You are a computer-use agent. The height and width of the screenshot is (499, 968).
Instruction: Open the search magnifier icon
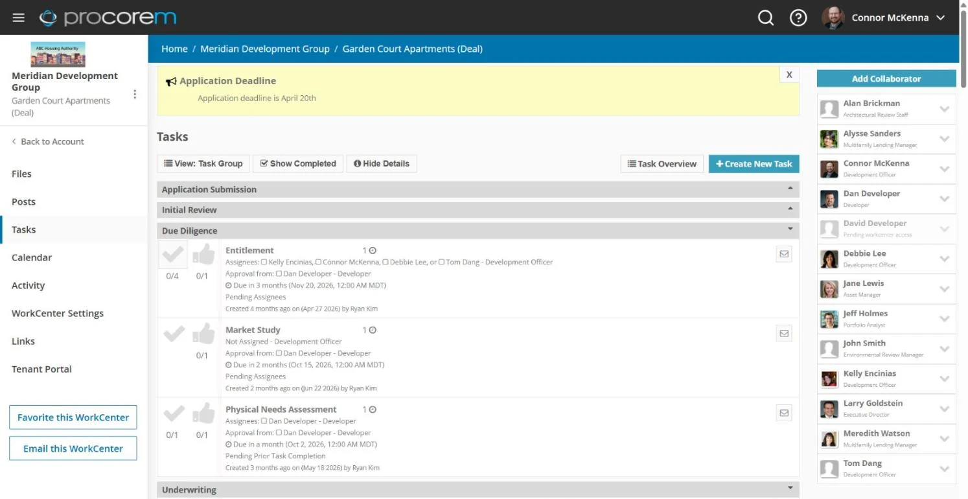point(766,18)
